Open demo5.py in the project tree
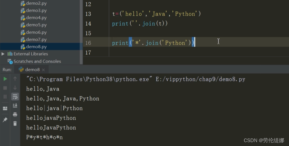289x146 pixels. click(x=36, y=25)
